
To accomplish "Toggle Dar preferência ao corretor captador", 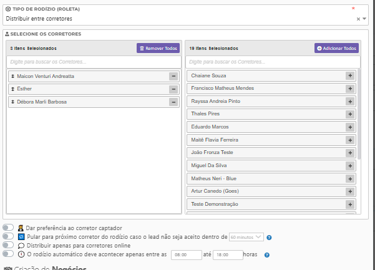I will click(8, 228).
